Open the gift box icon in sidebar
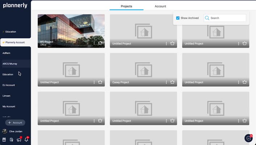The height and width of the screenshot is (145, 256). (4, 140)
